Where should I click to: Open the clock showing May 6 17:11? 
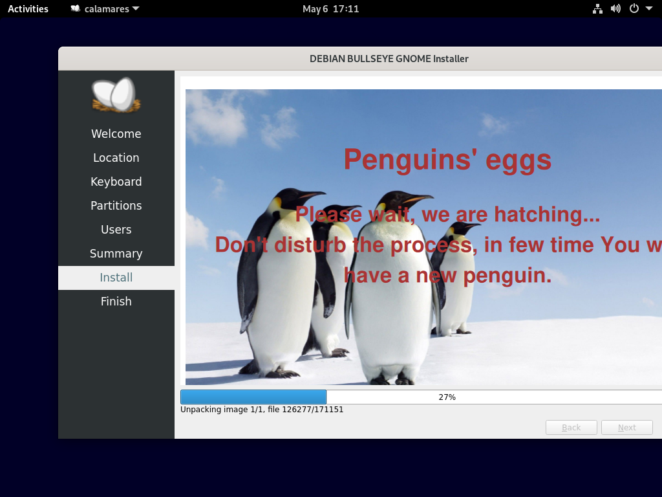331,9
